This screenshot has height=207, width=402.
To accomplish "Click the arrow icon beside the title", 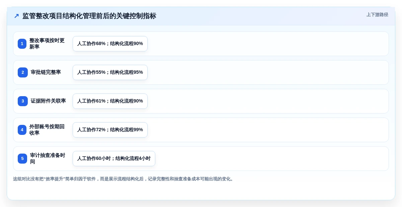I will (16, 16).
